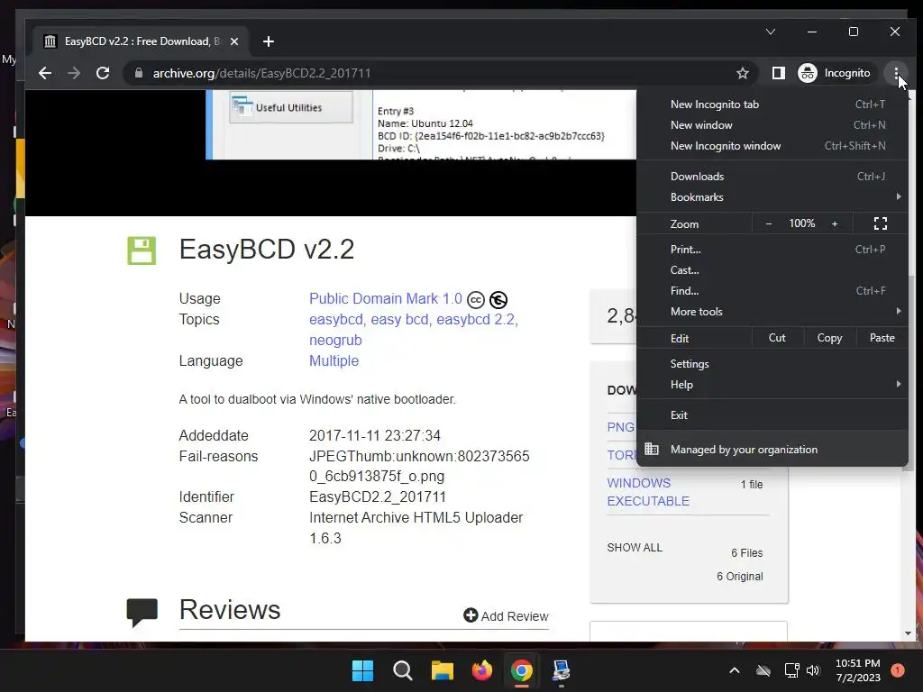Click the Reviews speech bubble icon

click(x=142, y=612)
